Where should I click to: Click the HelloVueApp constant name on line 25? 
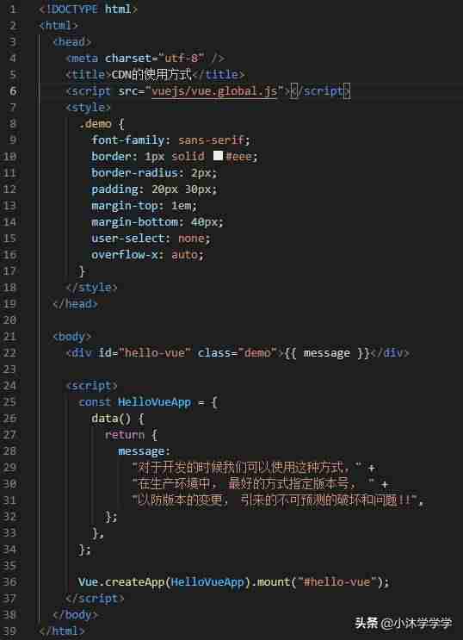pyautogui.click(x=154, y=402)
